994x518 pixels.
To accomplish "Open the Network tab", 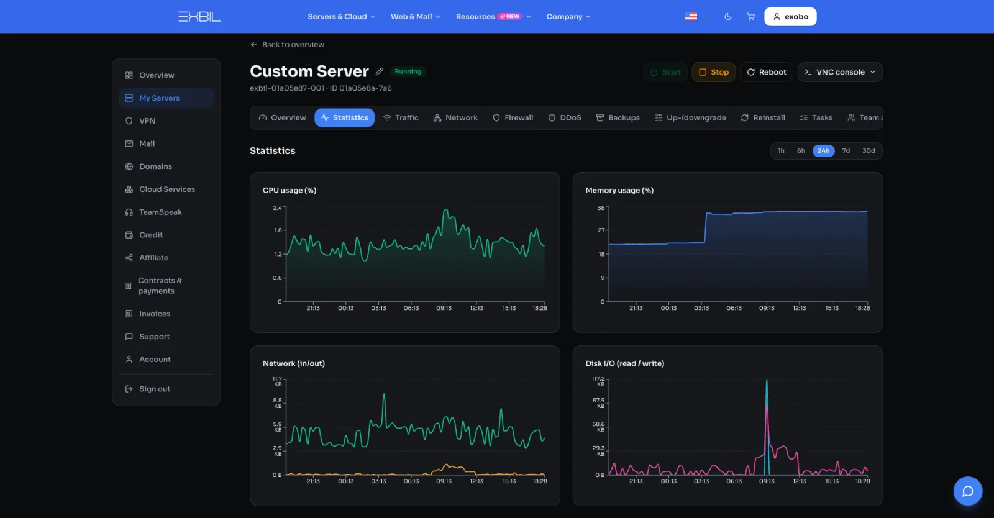I will pos(455,118).
